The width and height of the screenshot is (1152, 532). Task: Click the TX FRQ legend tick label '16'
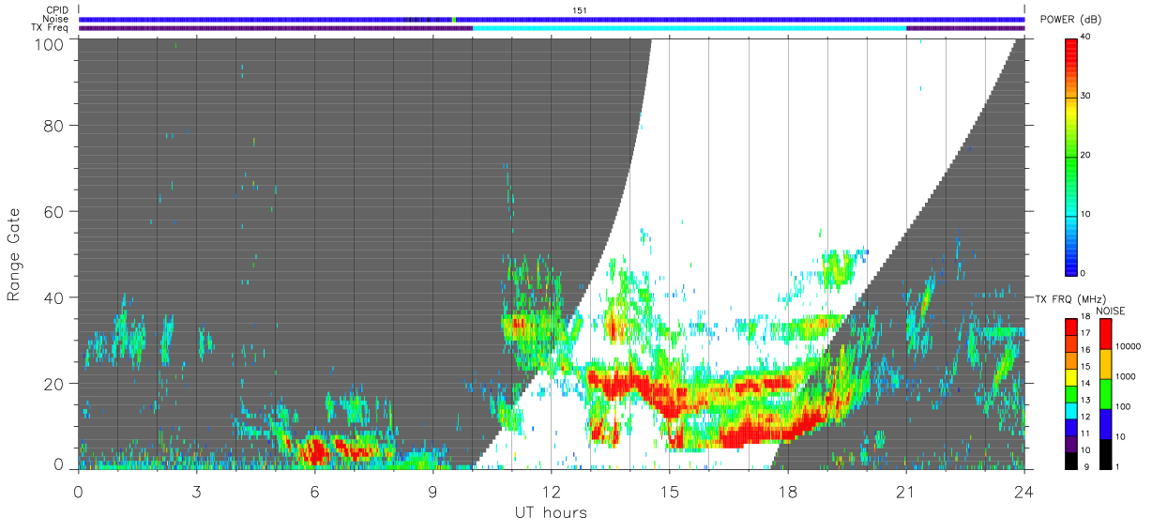coord(1085,350)
